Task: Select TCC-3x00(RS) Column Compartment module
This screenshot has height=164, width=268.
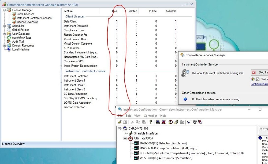Action: [x=192, y=153]
